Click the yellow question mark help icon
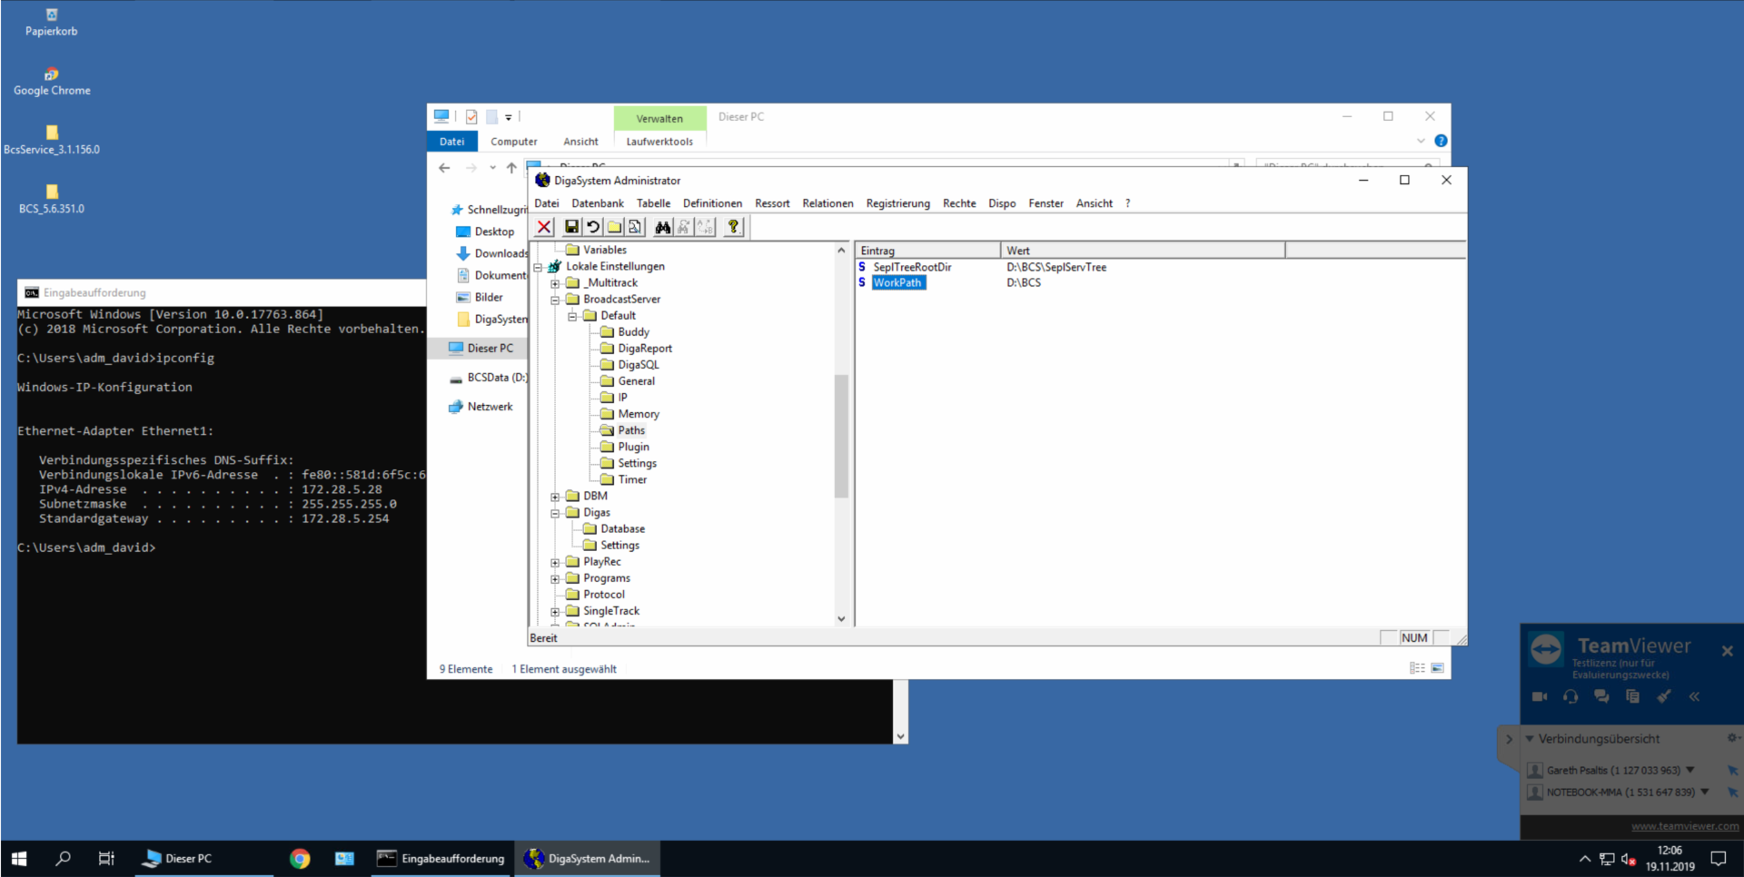1744x877 pixels. (x=733, y=227)
